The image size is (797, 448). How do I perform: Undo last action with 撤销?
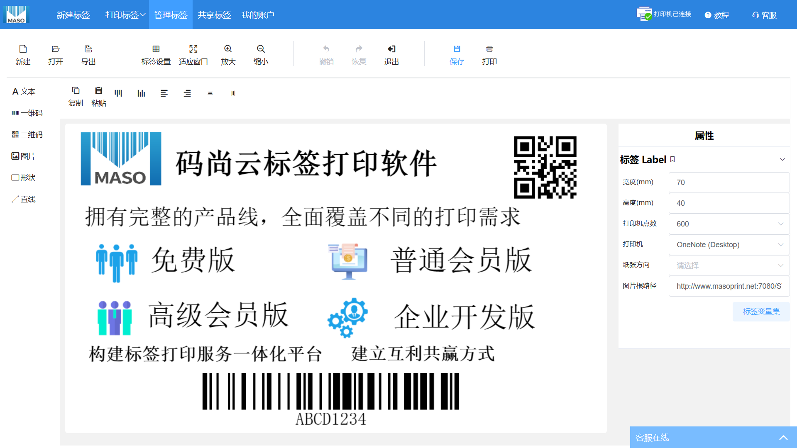pos(326,55)
